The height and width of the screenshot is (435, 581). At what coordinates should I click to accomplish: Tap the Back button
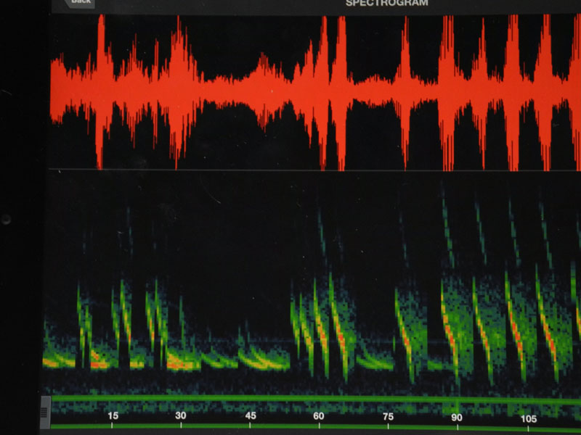coord(80,3)
